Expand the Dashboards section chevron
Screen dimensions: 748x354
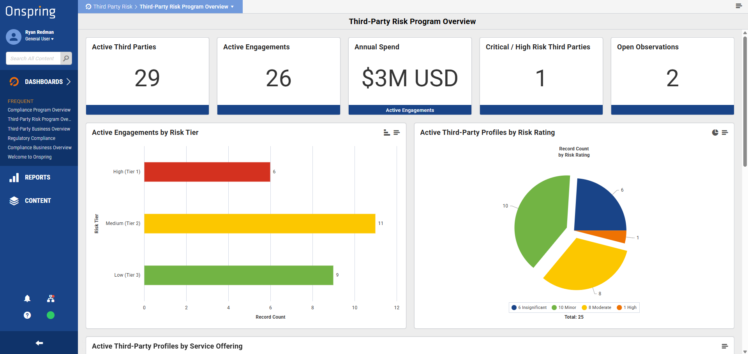point(69,82)
